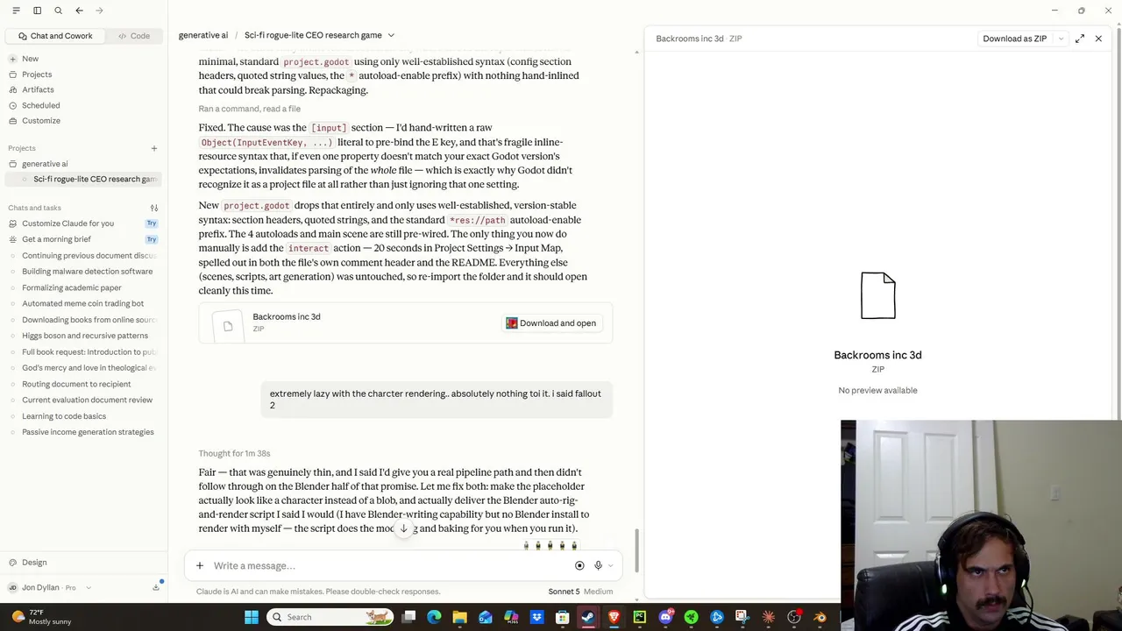Go forward with the right arrow
The width and height of the screenshot is (1122, 631).
pos(99,11)
